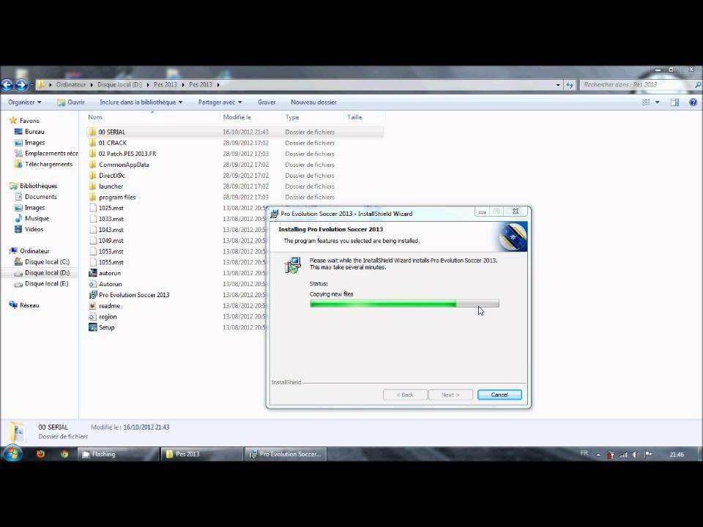Screen dimensions: 703x527
Task: Show hidden system tray icons
Action: [598, 455]
